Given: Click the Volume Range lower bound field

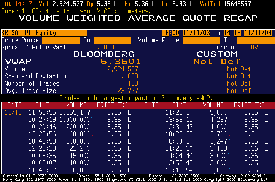Looking at the screenshot, I should [x=201, y=40].
